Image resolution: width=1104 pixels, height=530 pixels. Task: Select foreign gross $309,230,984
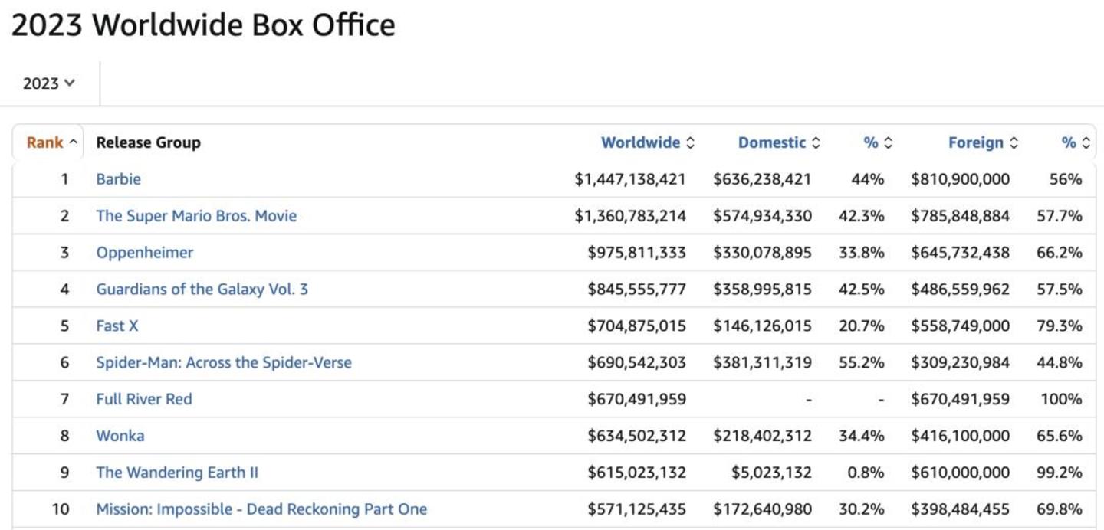point(961,363)
